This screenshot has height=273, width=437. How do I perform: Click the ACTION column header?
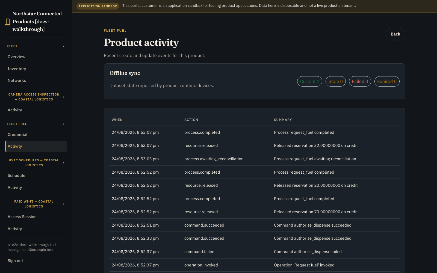point(191,120)
